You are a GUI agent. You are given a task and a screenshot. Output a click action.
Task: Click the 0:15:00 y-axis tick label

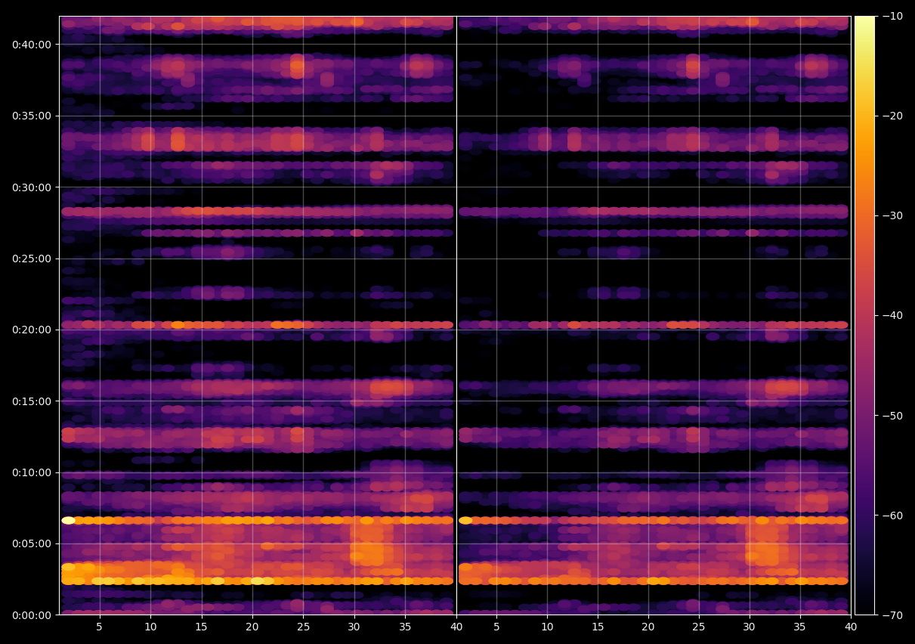(31, 401)
